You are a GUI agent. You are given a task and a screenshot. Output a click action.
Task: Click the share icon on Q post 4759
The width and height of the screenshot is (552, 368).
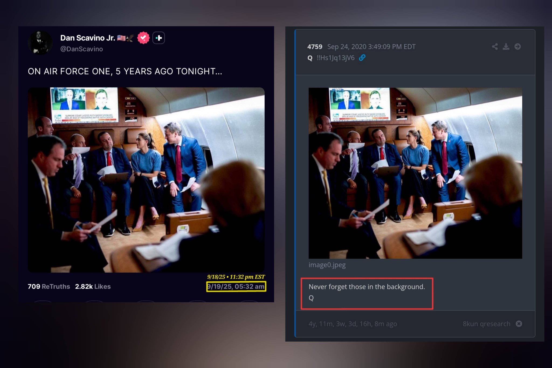pyautogui.click(x=495, y=47)
